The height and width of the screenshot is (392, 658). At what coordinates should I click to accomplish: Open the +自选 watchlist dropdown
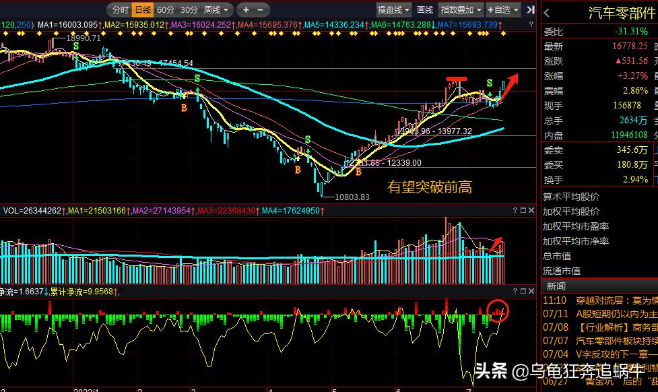[x=502, y=9]
